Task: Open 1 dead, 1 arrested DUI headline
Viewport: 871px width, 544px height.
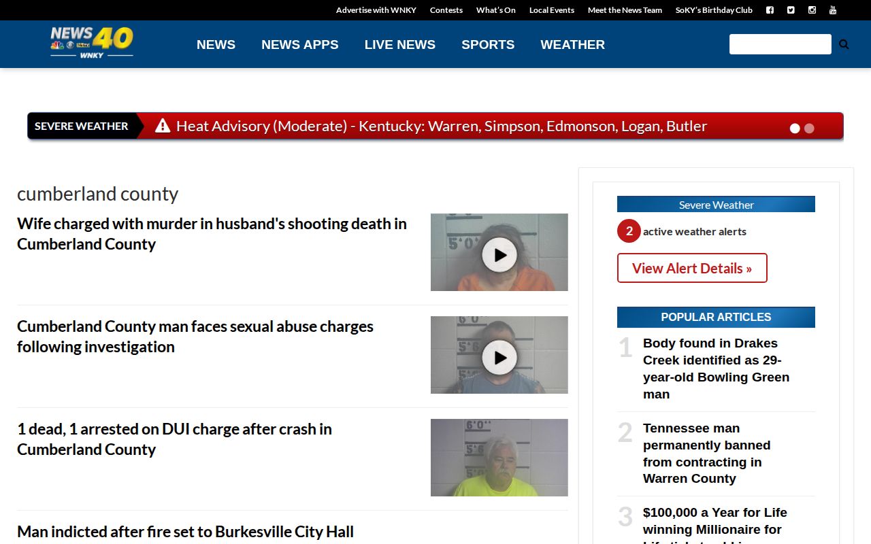Action: pos(174,439)
